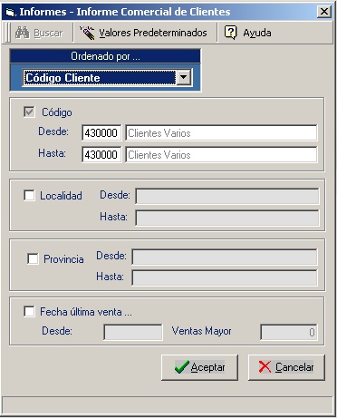Click the Informes title bar window icon

[10, 12]
